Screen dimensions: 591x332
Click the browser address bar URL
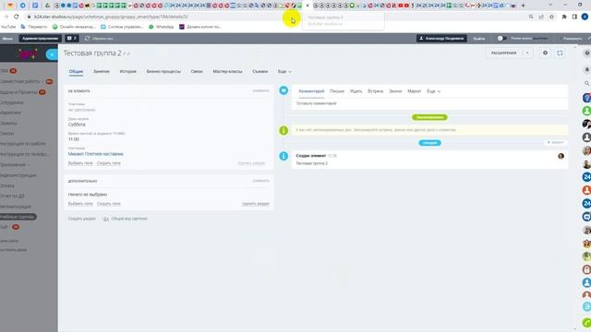pos(111,17)
